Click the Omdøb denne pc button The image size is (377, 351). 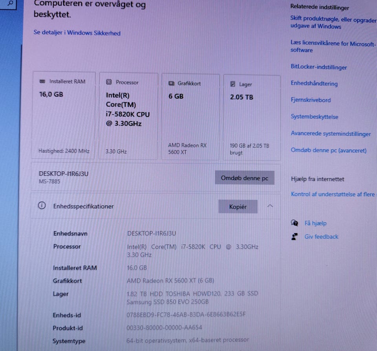pyautogui.click(x=245, y=178)
